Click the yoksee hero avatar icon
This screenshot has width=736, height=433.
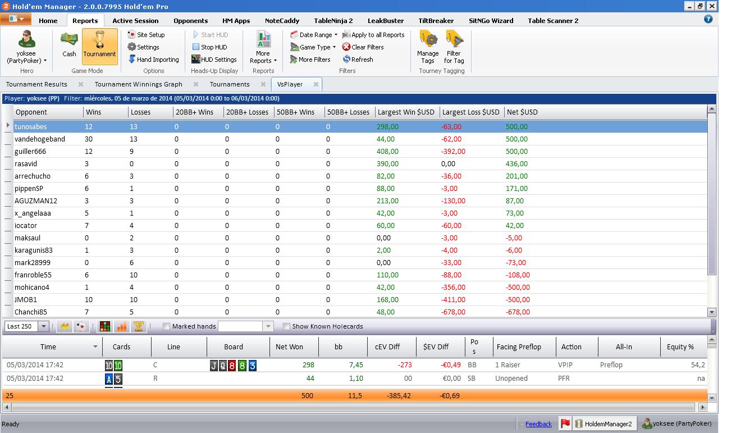[26, 40]
